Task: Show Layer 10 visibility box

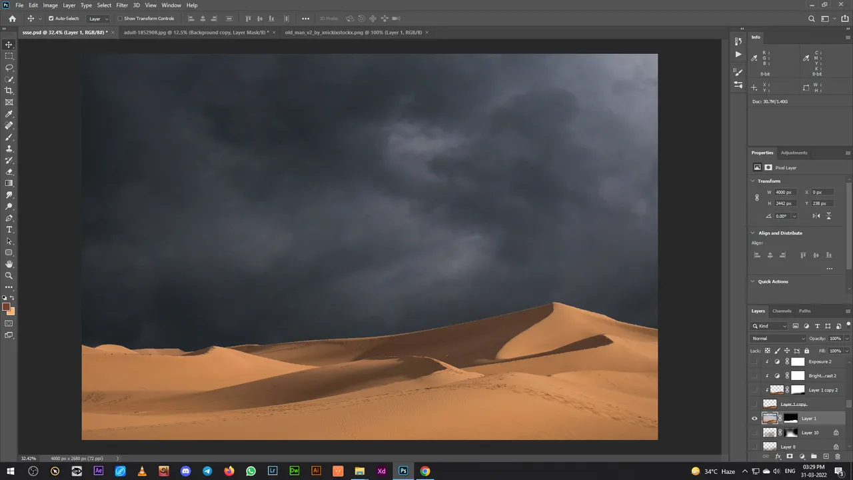Action: pos(754,433)
